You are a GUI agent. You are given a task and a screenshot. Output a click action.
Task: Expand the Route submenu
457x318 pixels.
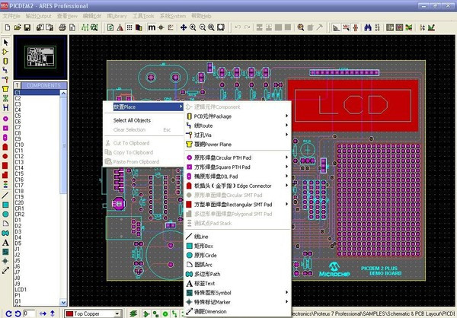point(237,126)
